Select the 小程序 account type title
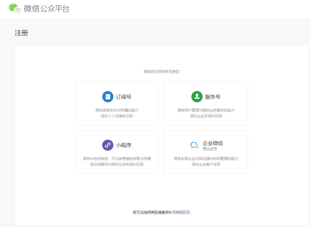Viewport: 310px width, 227px height. 123,145
